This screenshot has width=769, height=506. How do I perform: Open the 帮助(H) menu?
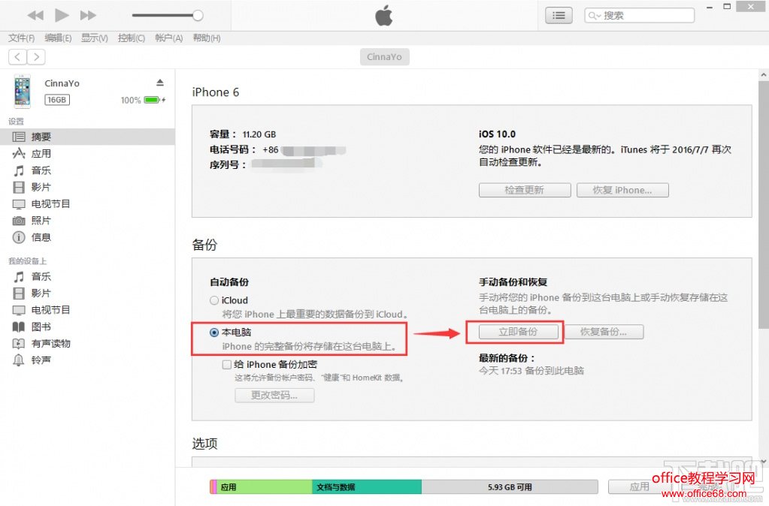point(207,38)
